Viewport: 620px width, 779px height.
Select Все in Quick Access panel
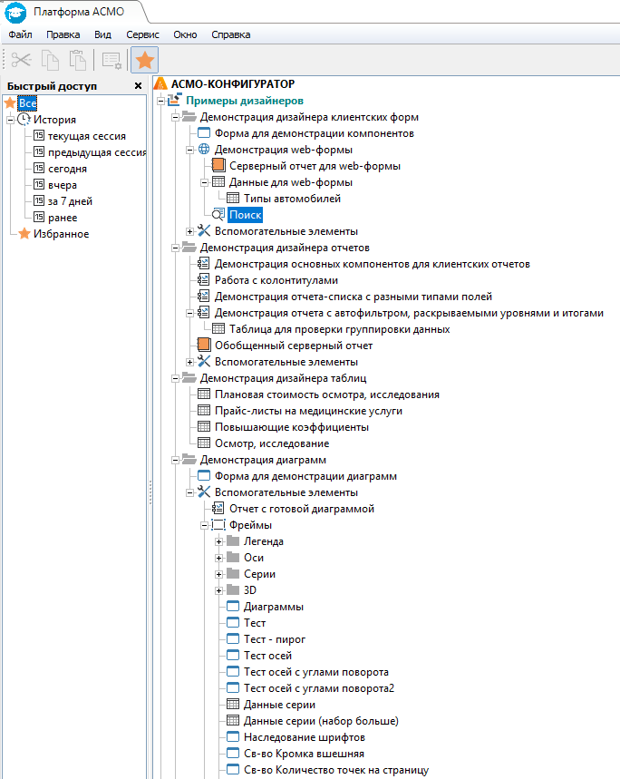[27, 103]
